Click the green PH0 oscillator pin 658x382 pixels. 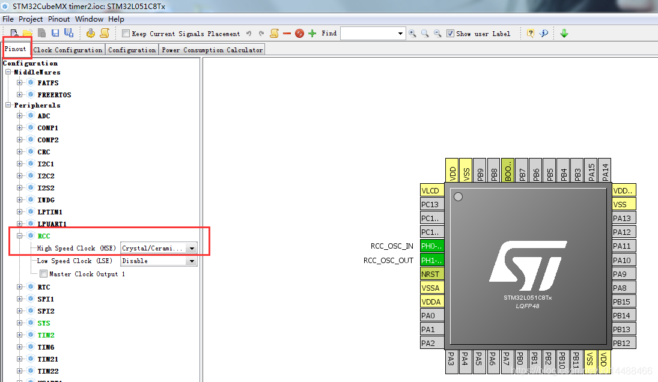click(x=431, y=246)
